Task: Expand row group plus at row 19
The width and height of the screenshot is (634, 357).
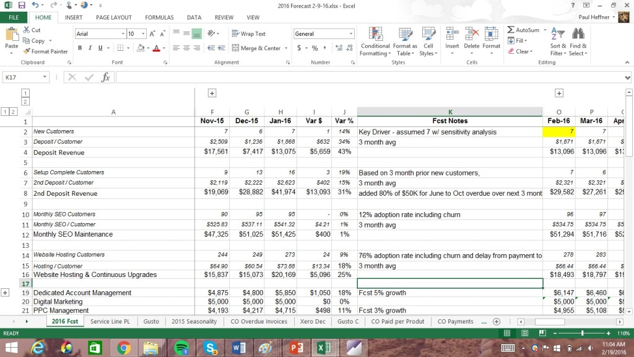Action: pos(5,293)
